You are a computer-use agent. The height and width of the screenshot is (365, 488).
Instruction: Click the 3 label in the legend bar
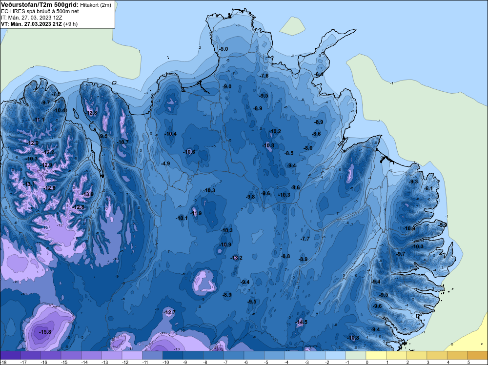[428, 362]
